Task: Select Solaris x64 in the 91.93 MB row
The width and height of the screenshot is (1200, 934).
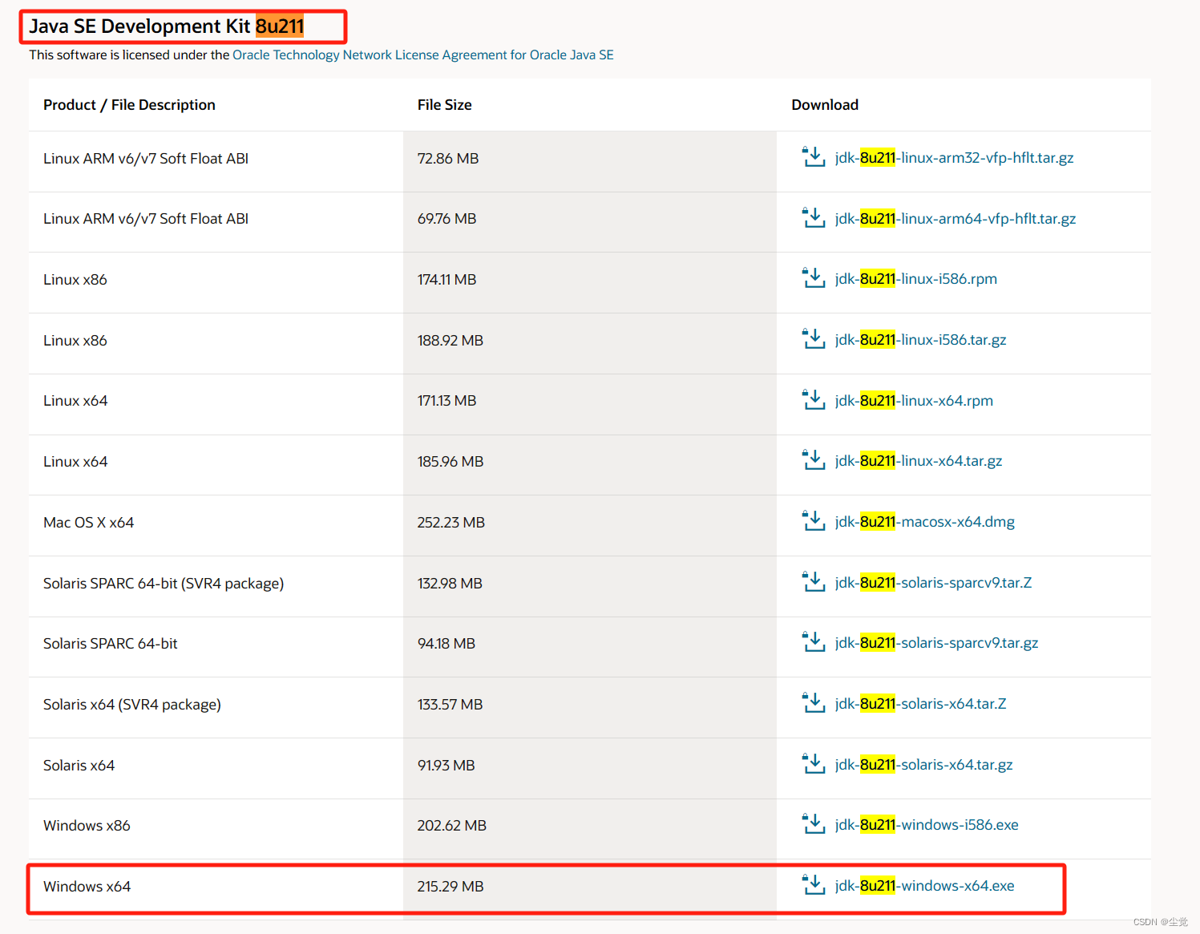Action: pyautogui.click(x=79, y=766)
